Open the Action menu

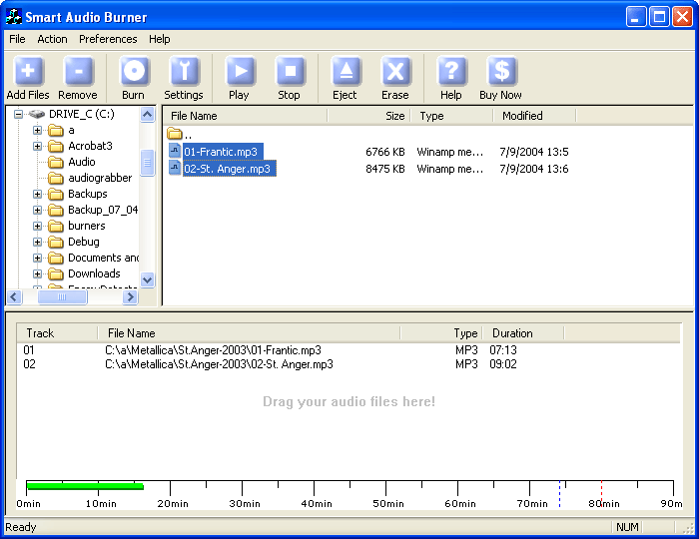point(52,39)
